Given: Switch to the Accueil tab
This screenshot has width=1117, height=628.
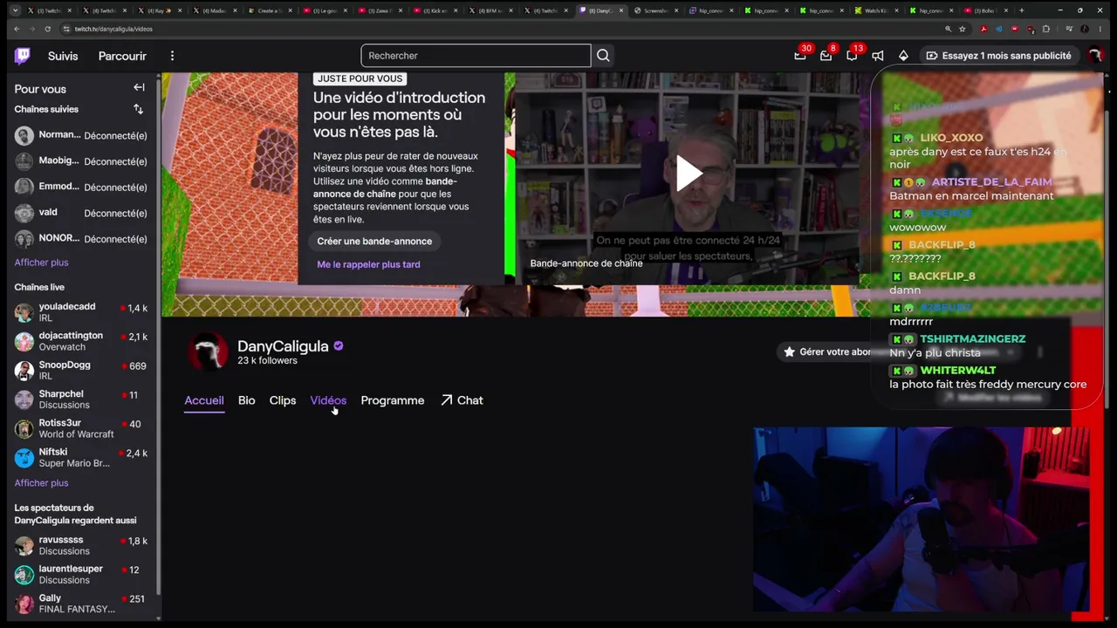Looking at the screenshot, I should 204,400.
